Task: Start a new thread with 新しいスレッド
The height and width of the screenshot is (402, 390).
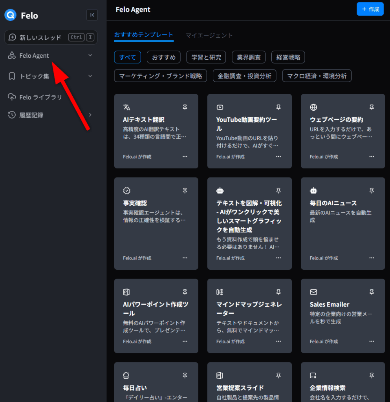Action: click(51, 37)
